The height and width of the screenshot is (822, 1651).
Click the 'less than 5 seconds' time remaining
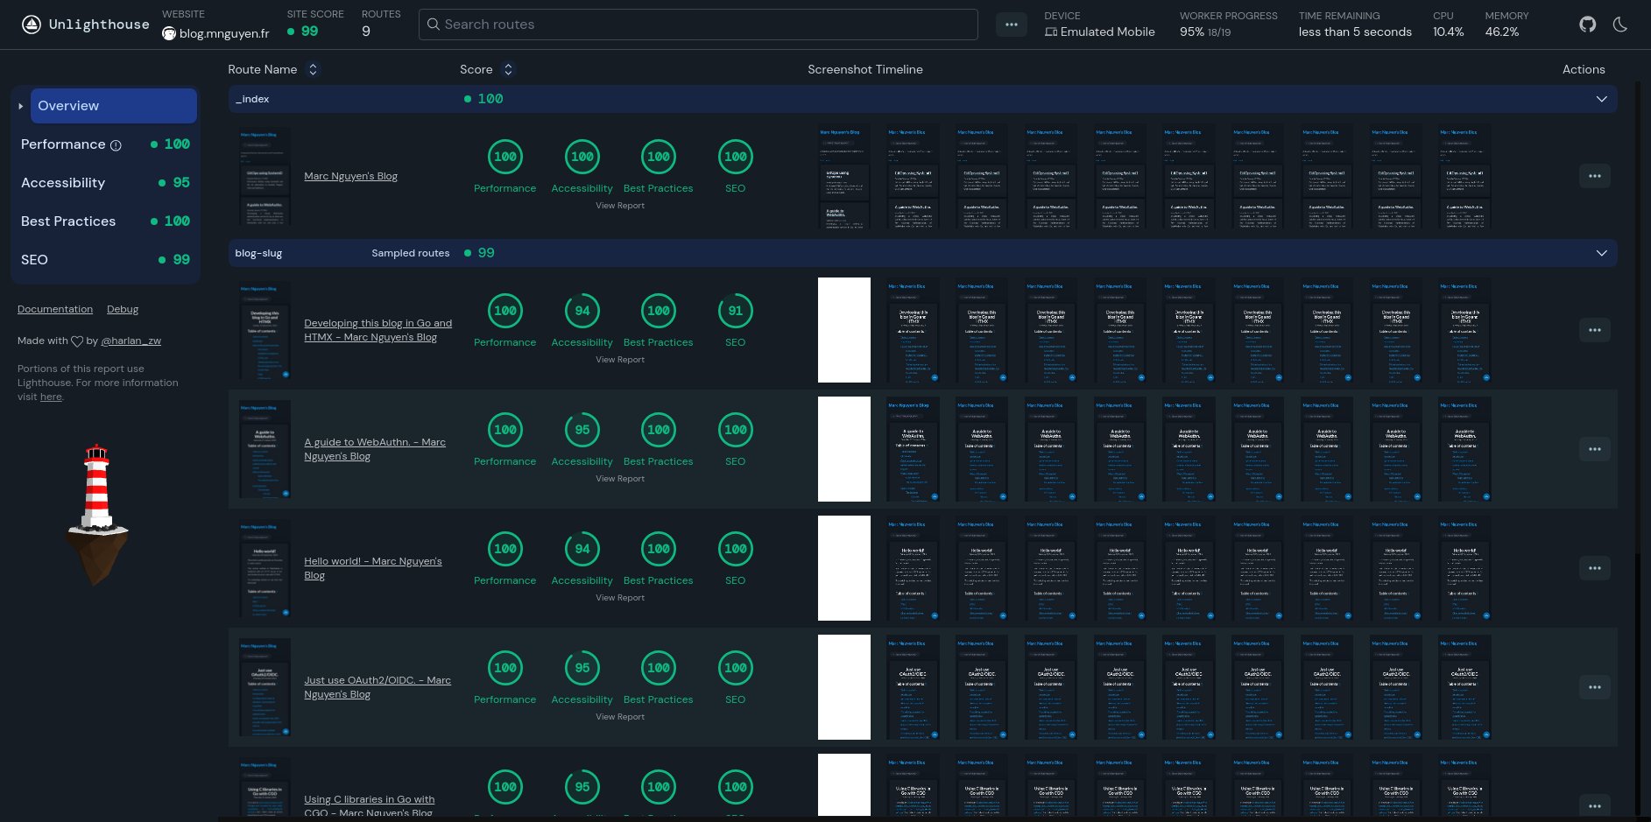click(1355, 32)
